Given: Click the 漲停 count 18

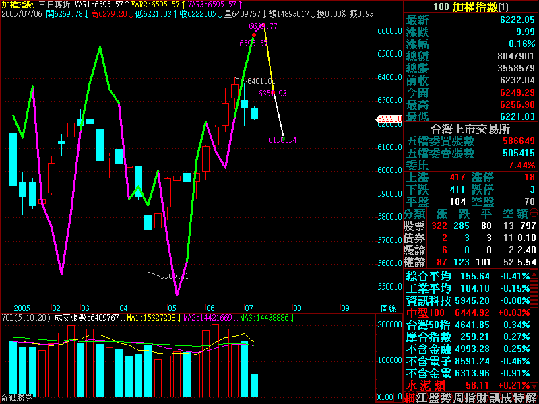Looking at the screenshot, I should pyautogui.click(x=530, y=177).
